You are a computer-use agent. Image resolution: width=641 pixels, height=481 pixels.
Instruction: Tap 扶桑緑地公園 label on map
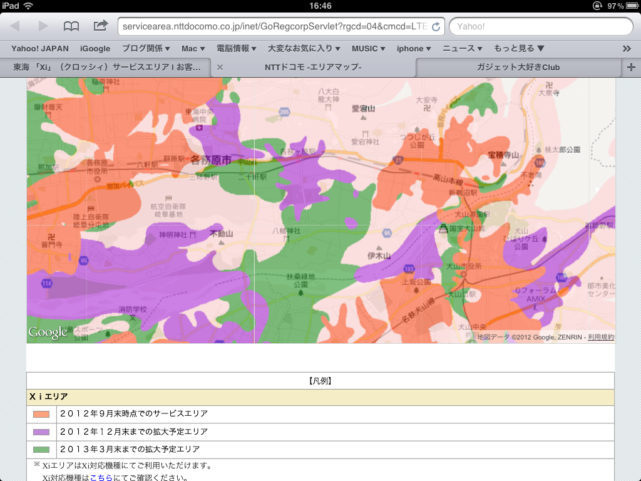tap(300, 280)
